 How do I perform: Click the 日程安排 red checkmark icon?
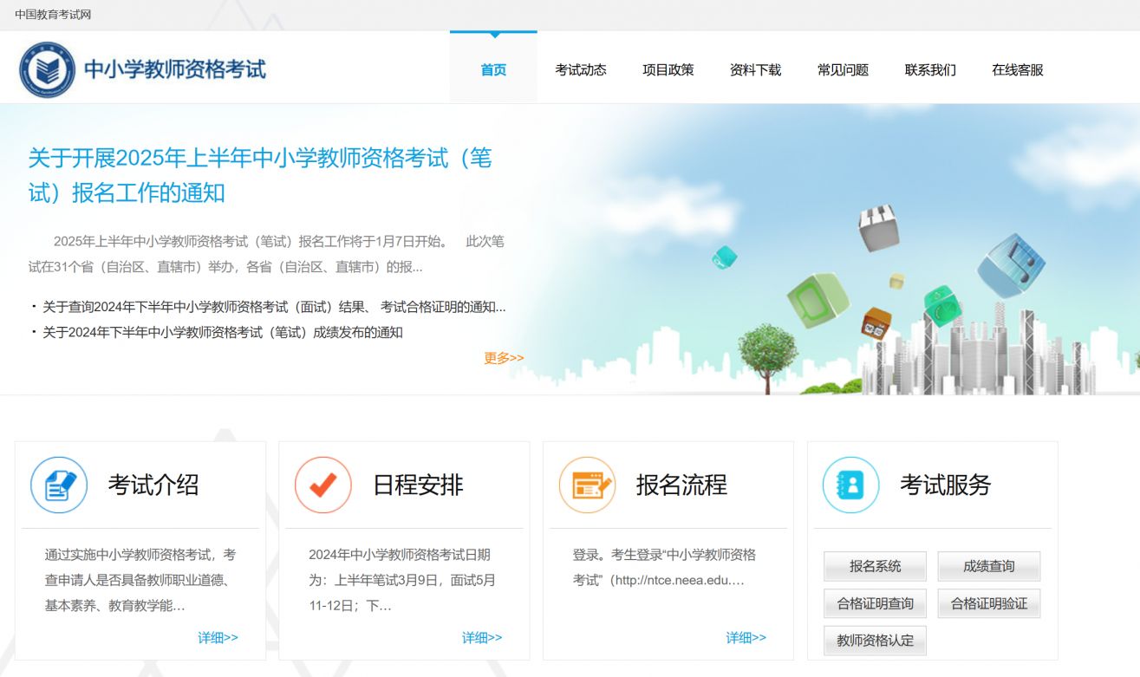point(323,485)
